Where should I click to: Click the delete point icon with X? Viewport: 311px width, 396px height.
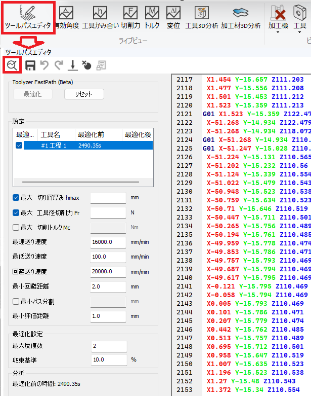86,65
